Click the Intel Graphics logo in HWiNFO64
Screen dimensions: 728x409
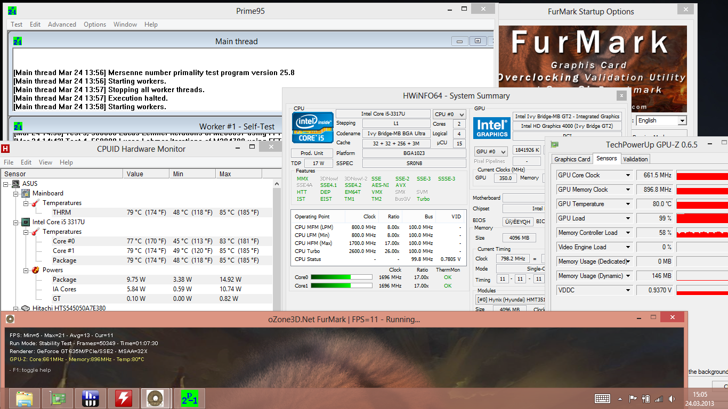[x=492, y=127]
